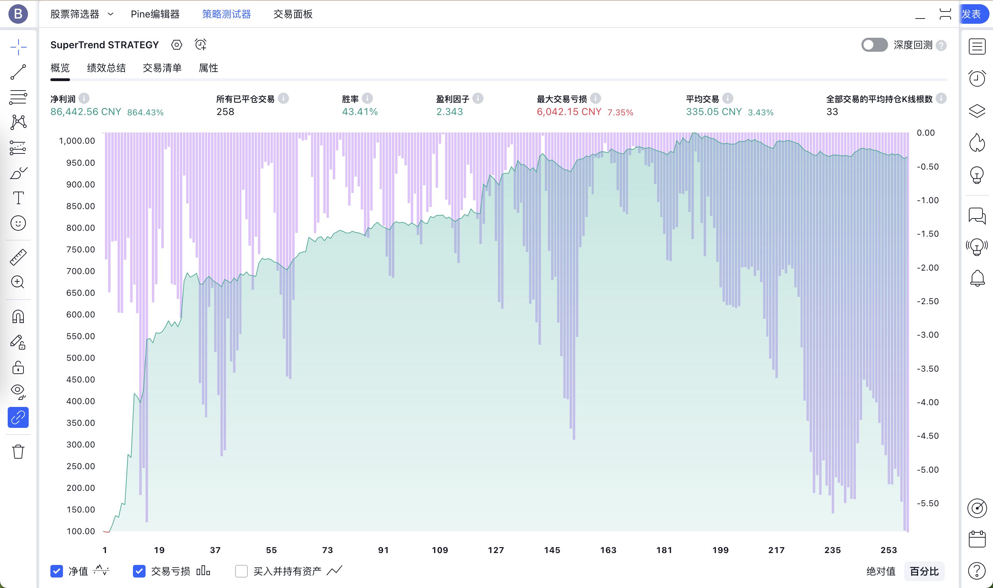Select the Text annotation tool

pos(18,198)
